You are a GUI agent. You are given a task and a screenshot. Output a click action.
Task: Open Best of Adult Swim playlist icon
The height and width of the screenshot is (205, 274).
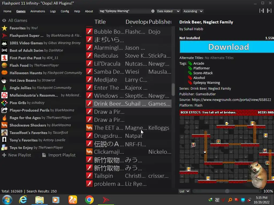(x=4, y=50)
